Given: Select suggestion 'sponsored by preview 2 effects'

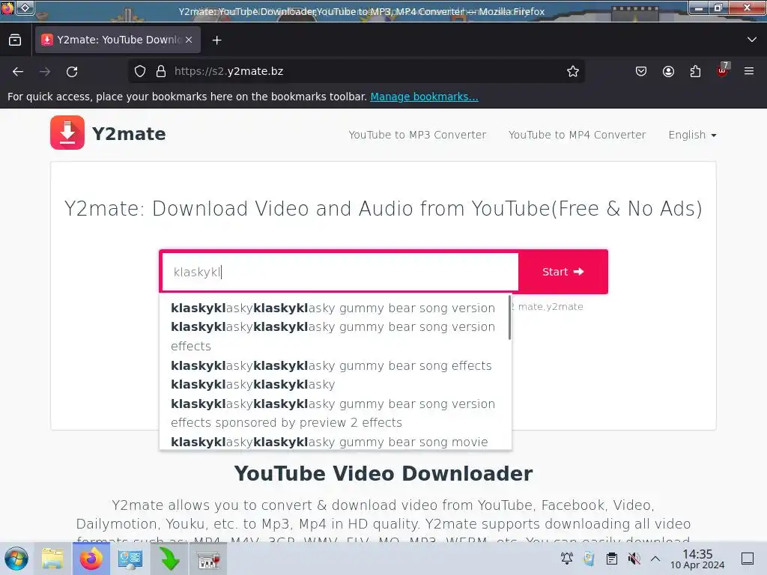Looking at the screenshot, I should [x=333, y=413].
